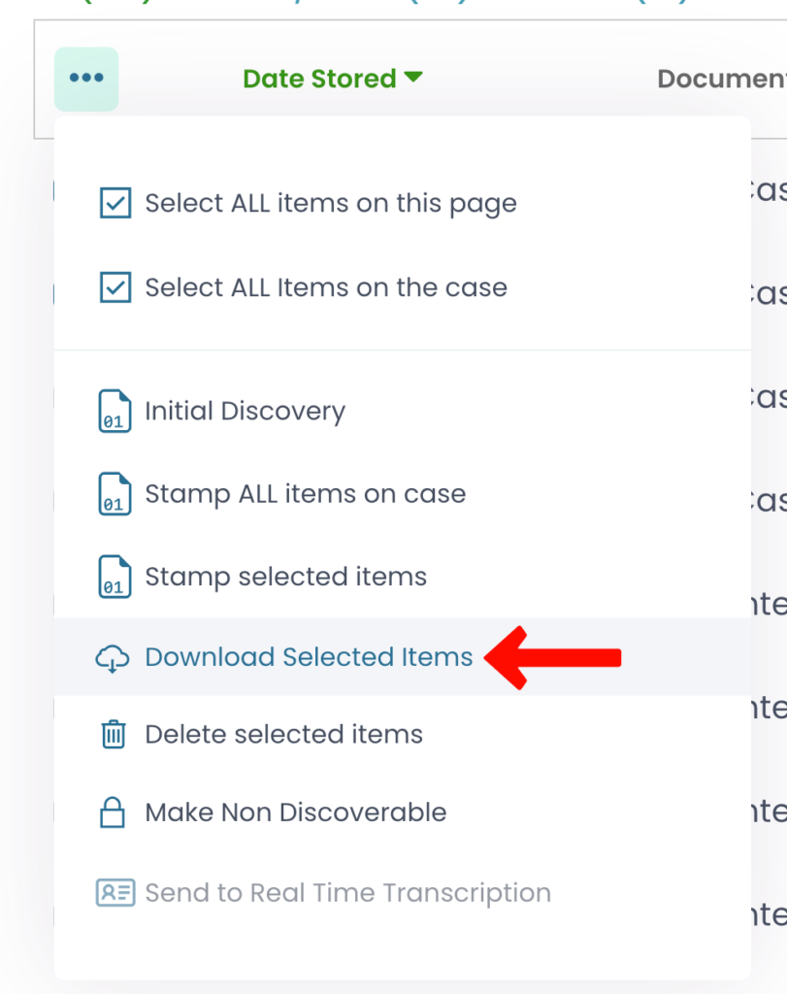Choose Download Selected Items from menu
This screenshot has width=787, height=994.
click(x=309, y=657)
